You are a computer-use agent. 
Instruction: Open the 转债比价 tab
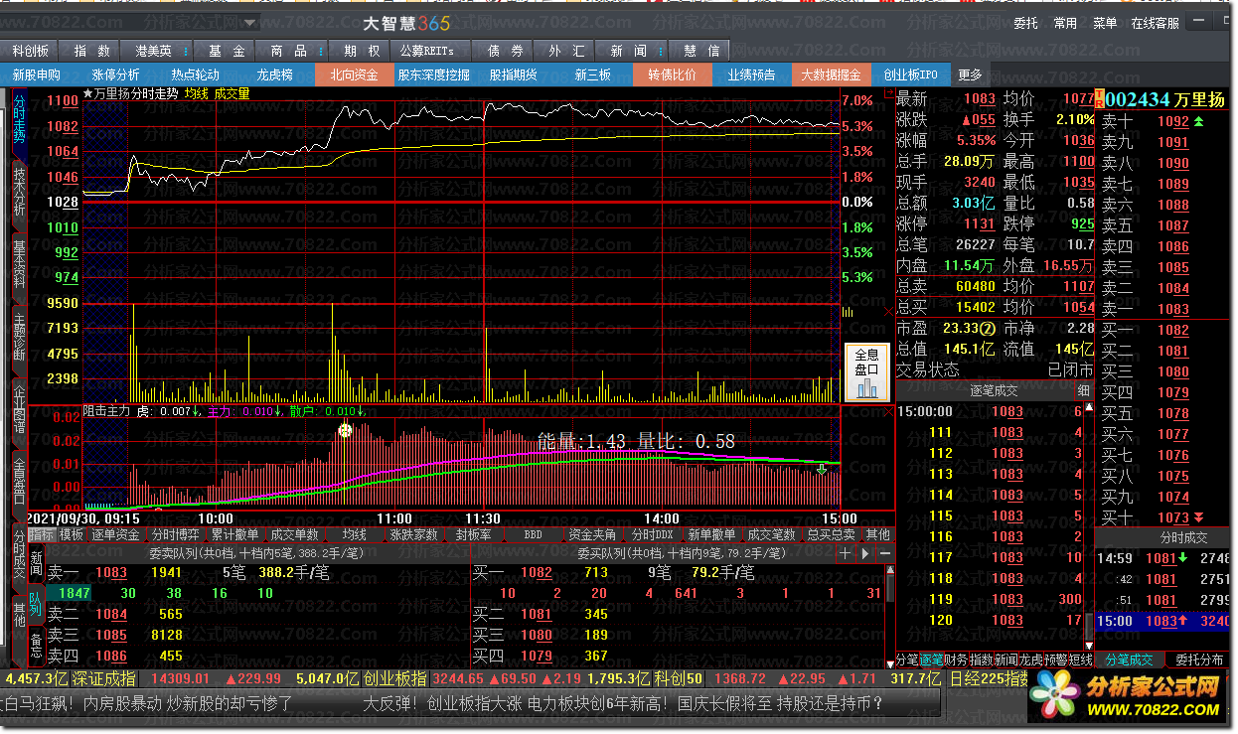point(673,74)
